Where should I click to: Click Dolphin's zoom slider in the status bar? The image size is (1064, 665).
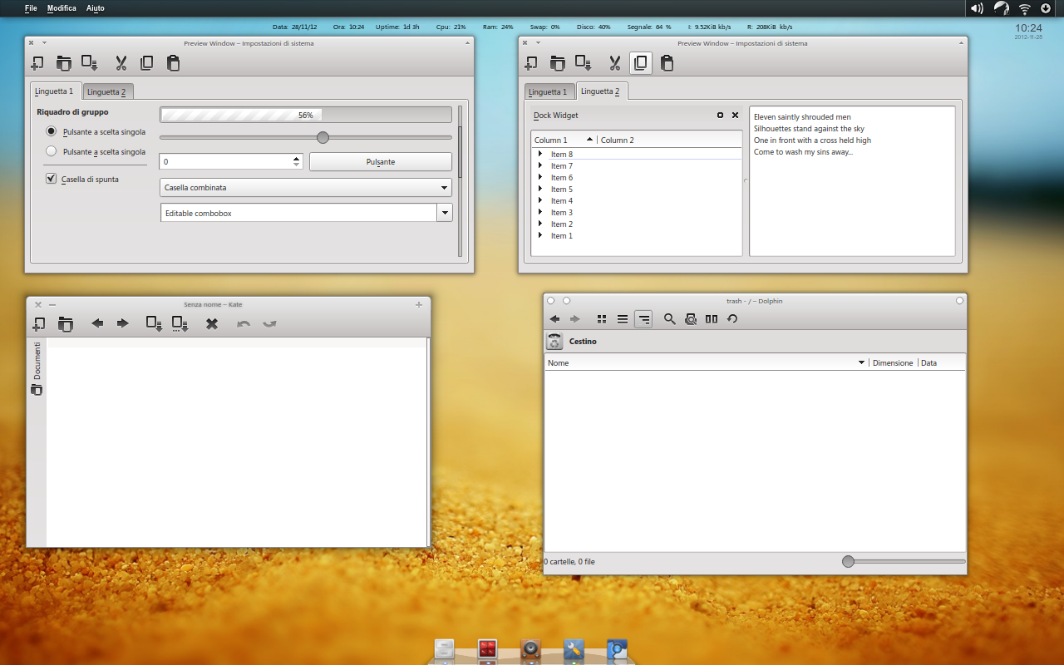pyautogui.click(x=904, y=562)
